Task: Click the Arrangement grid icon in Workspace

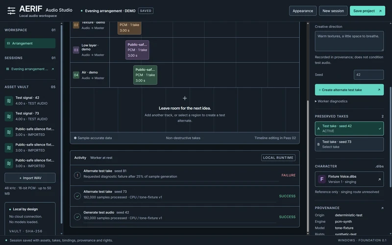Action: [x=8, y=43]
